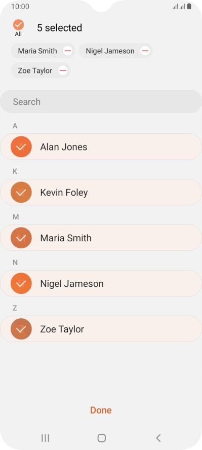Tap the Done button
This screenshot has height=450, width=202.
pyautogui.click(x=101, y=410)
